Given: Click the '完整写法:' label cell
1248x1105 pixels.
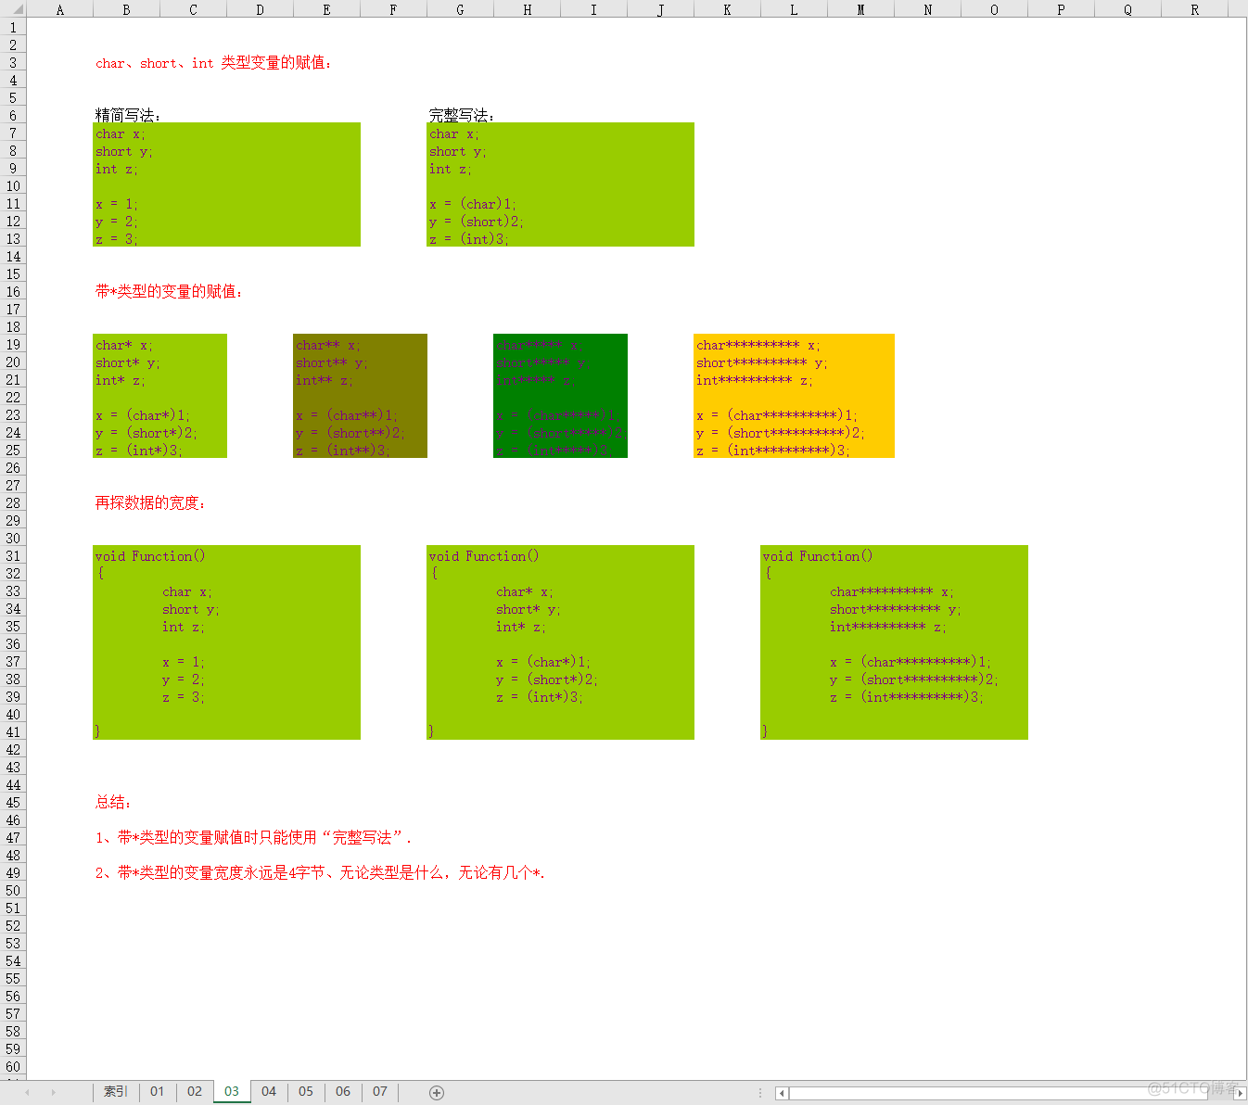Looking at the screenshot, I should point(462,115).
